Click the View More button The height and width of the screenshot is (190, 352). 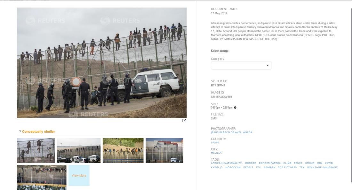(79, 176)
